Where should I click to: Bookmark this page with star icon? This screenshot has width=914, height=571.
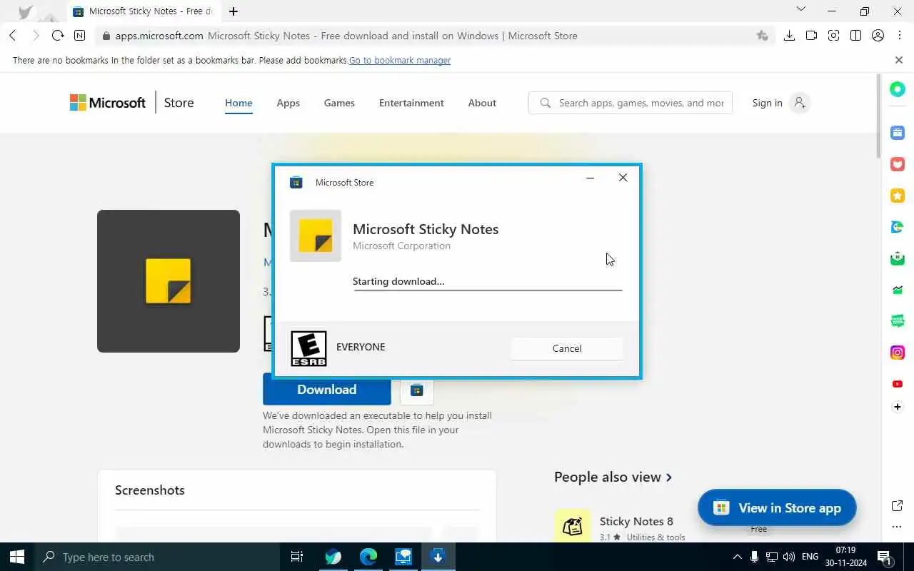click(x=762, y=36)
